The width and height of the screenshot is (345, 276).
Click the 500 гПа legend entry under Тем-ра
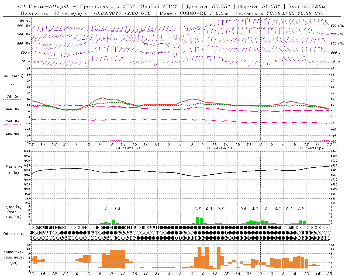click(x=13, y=134)
